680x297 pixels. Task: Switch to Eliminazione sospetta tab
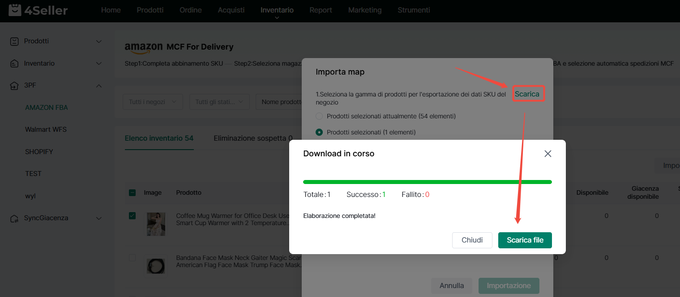253,138
